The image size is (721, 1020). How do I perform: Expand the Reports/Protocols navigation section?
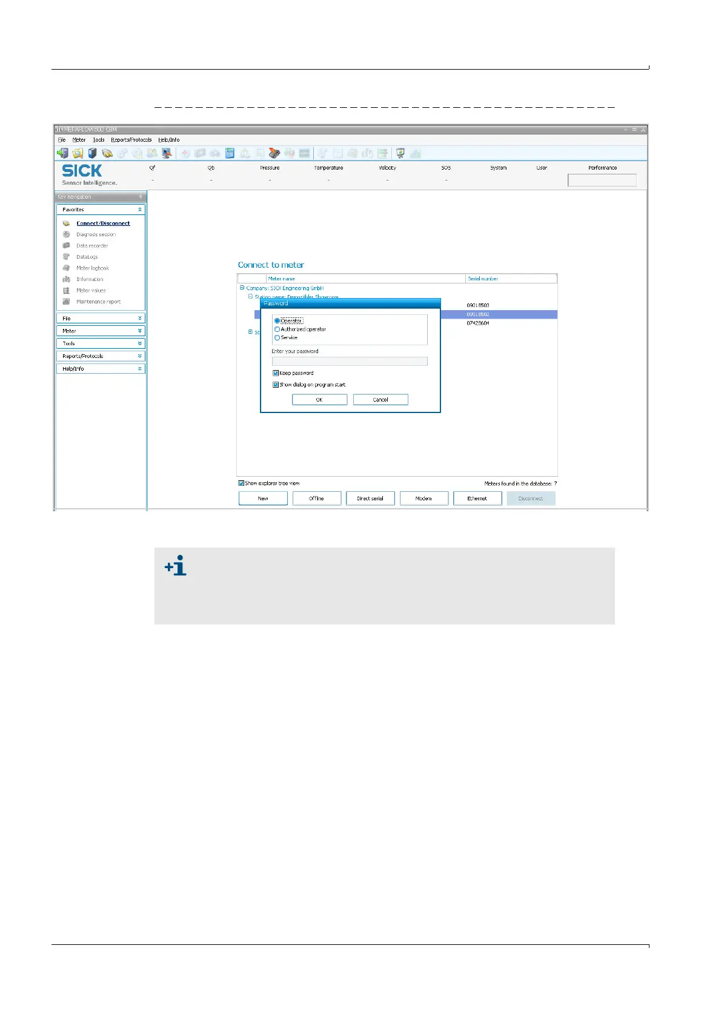tap(140, 356)
